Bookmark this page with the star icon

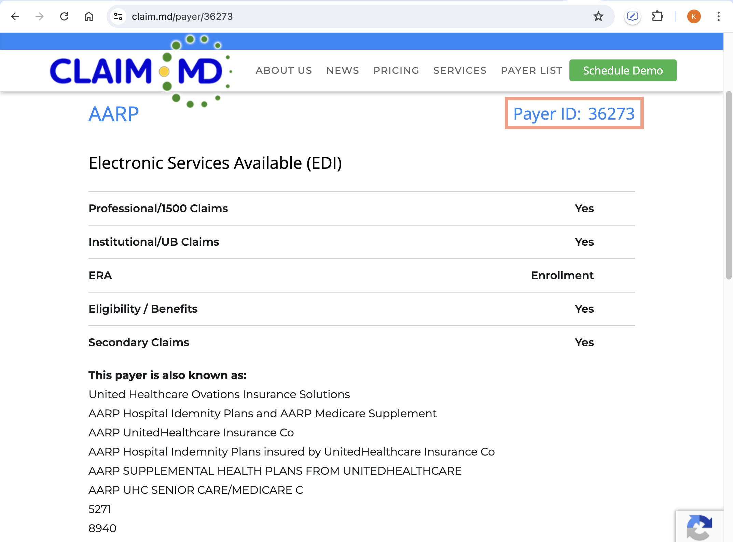tap(598, 16)
